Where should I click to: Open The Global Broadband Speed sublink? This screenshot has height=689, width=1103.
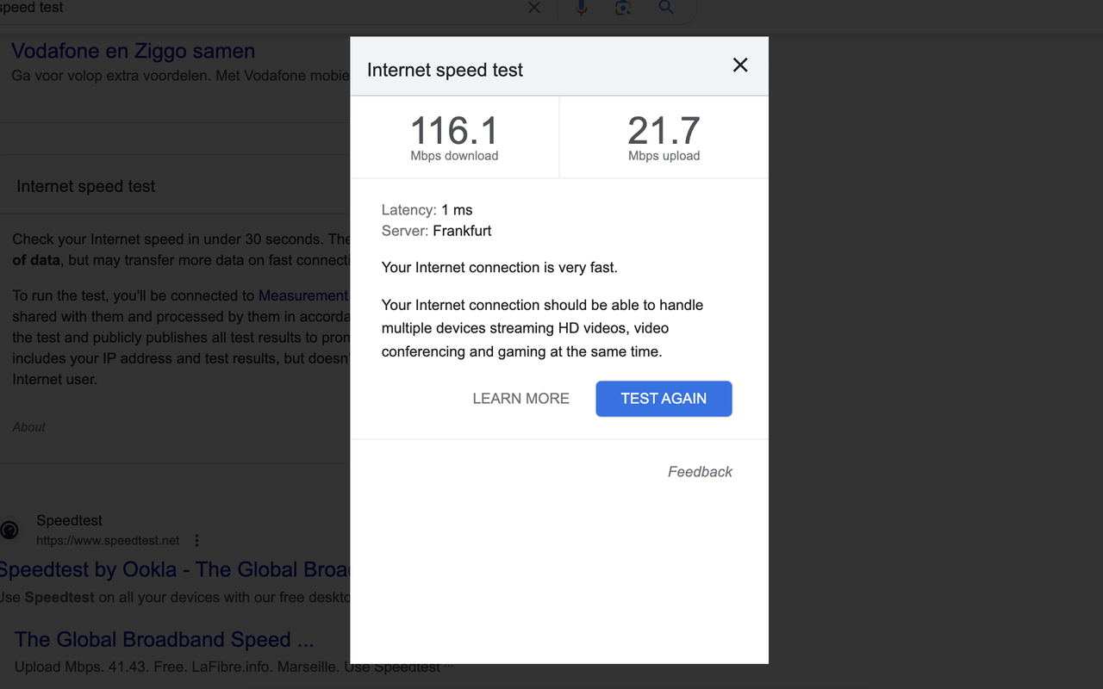tap(164, 640)
